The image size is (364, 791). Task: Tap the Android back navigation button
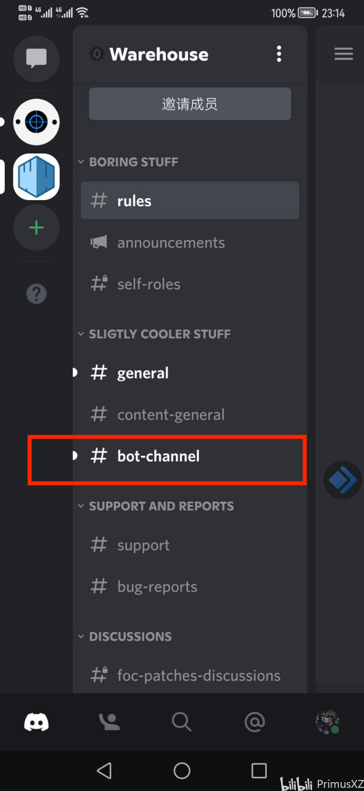104,771
